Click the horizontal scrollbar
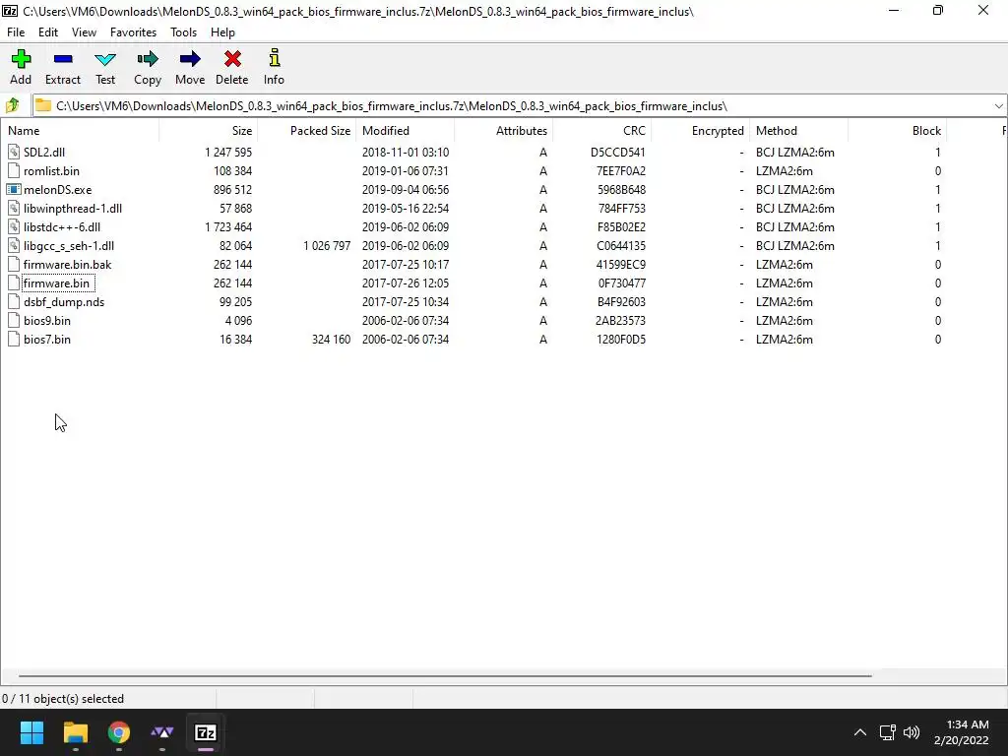The width and height of the screenshot is (1008, 756). [x=445, y=675]
